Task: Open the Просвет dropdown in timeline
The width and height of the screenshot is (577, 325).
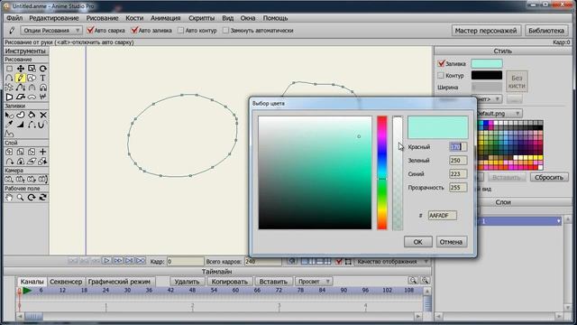Action: 314,282
